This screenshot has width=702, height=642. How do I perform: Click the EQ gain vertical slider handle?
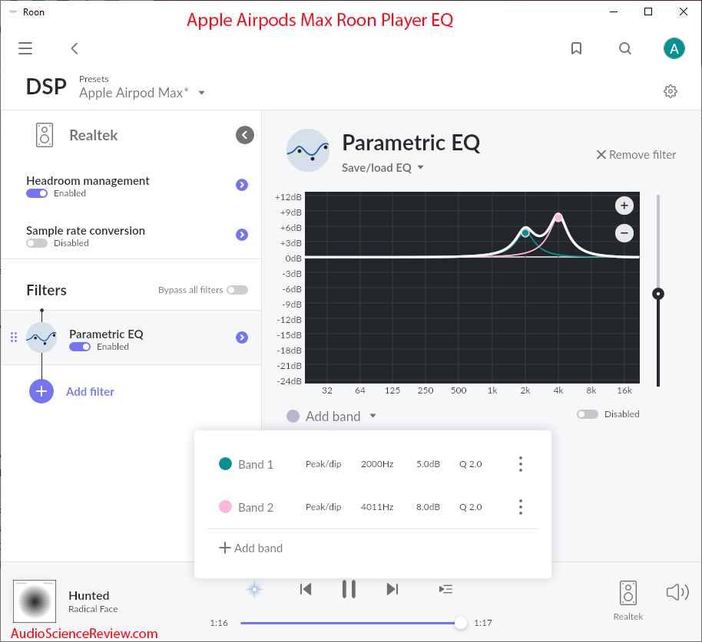tap(658, 294)
